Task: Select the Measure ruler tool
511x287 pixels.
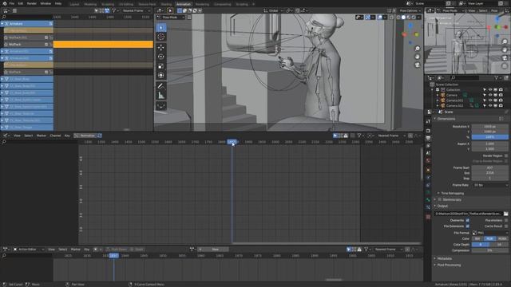Action: pos(161,96)
